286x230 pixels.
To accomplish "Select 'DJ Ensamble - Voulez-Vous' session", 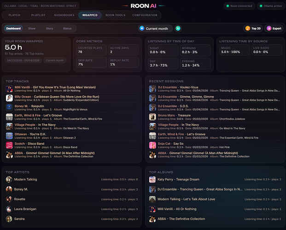I will 215,89.
